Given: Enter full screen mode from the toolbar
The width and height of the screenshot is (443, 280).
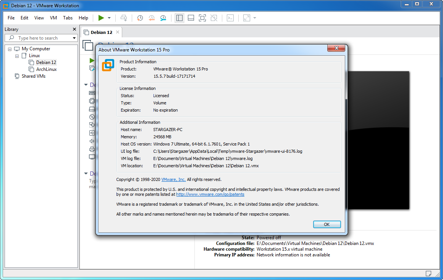Looking at the screenshot, I should pos(202,18).
